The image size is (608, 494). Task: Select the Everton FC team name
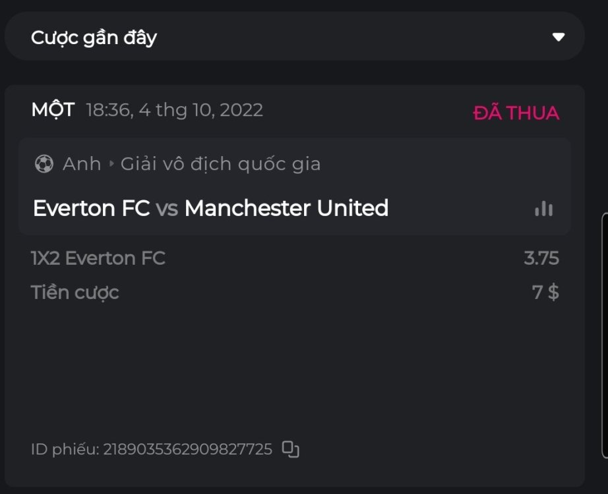[x=92, y=208]
